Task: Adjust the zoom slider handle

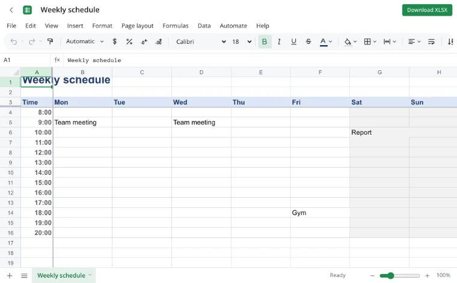Action: click(390, 275)
